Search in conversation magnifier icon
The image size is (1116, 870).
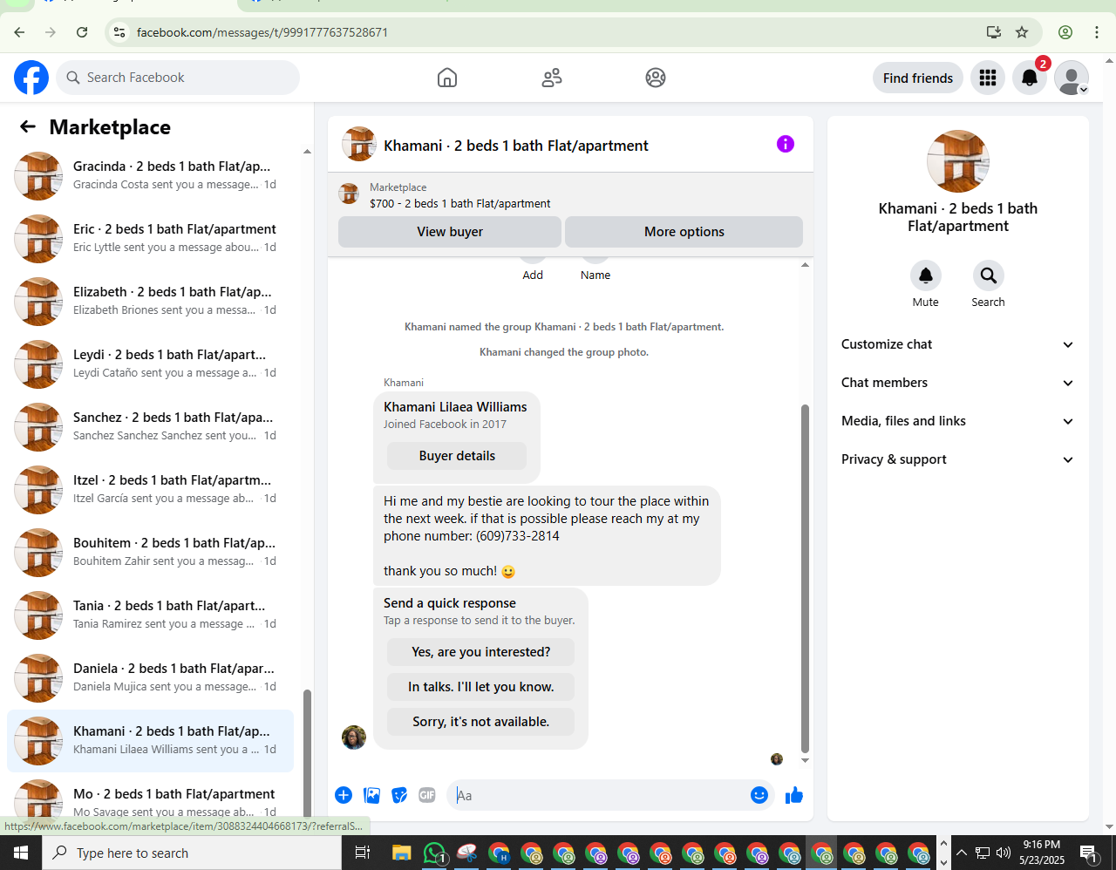pos(988,275)
